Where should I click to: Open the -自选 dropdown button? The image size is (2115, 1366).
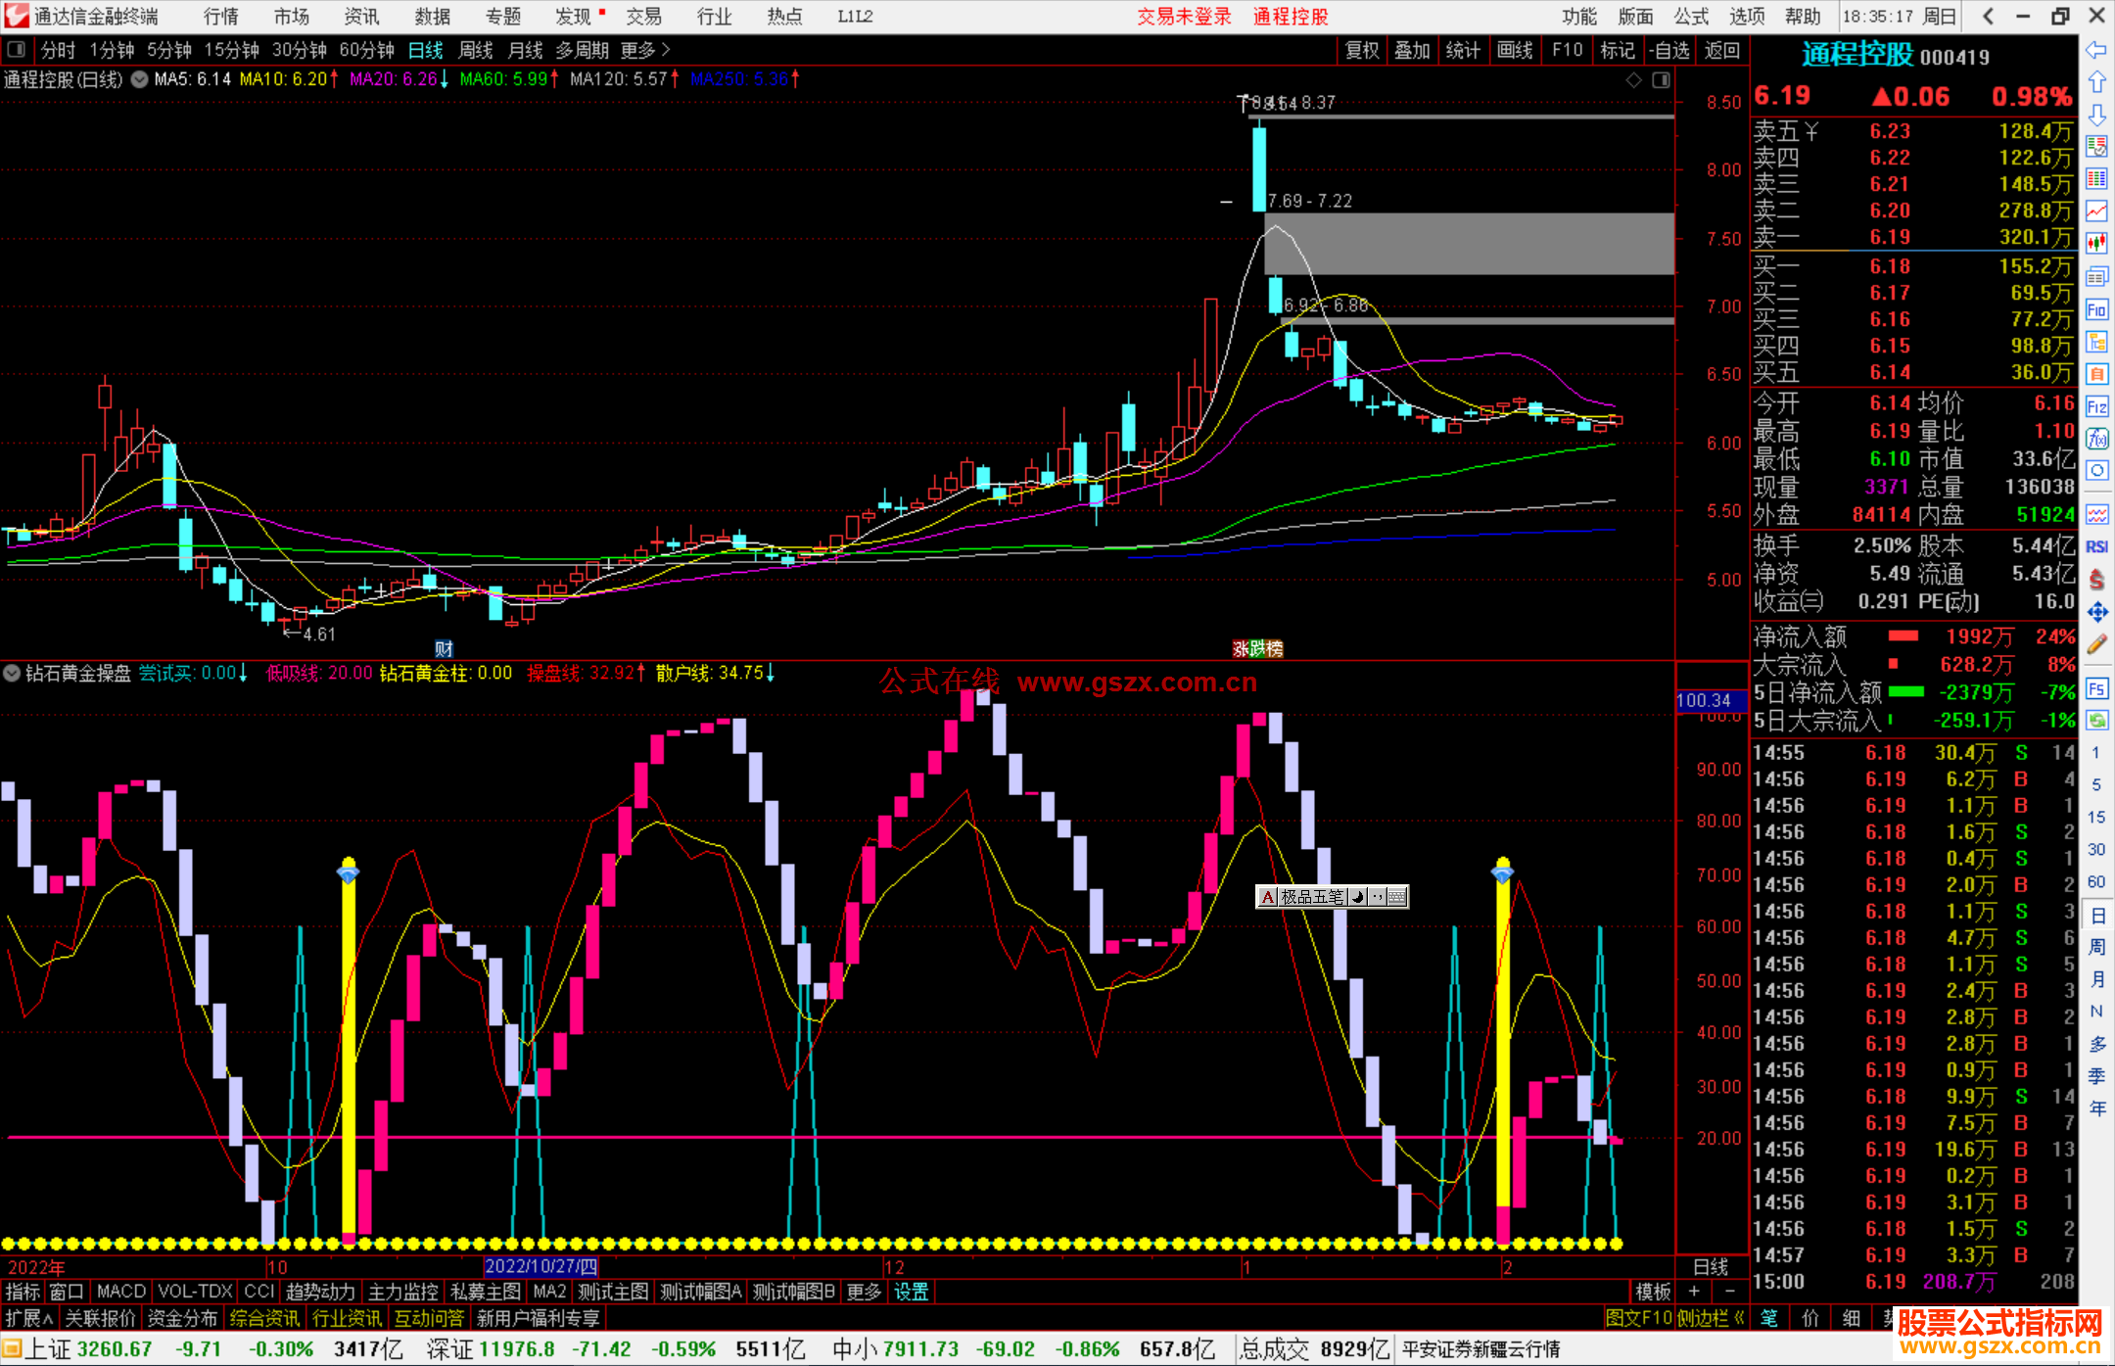(1669, 50)
